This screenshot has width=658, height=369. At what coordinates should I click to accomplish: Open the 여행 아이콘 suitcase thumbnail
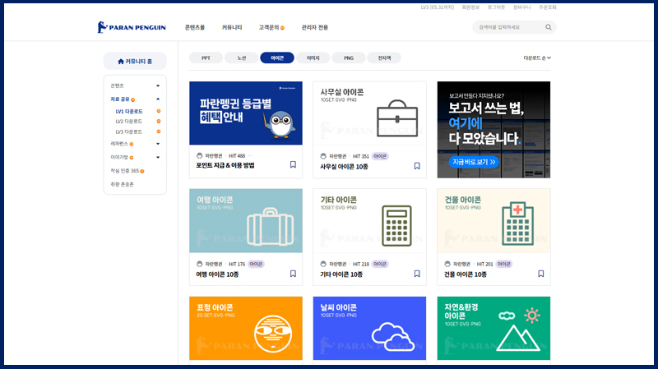pyautogui.click(x=246, y=220)
